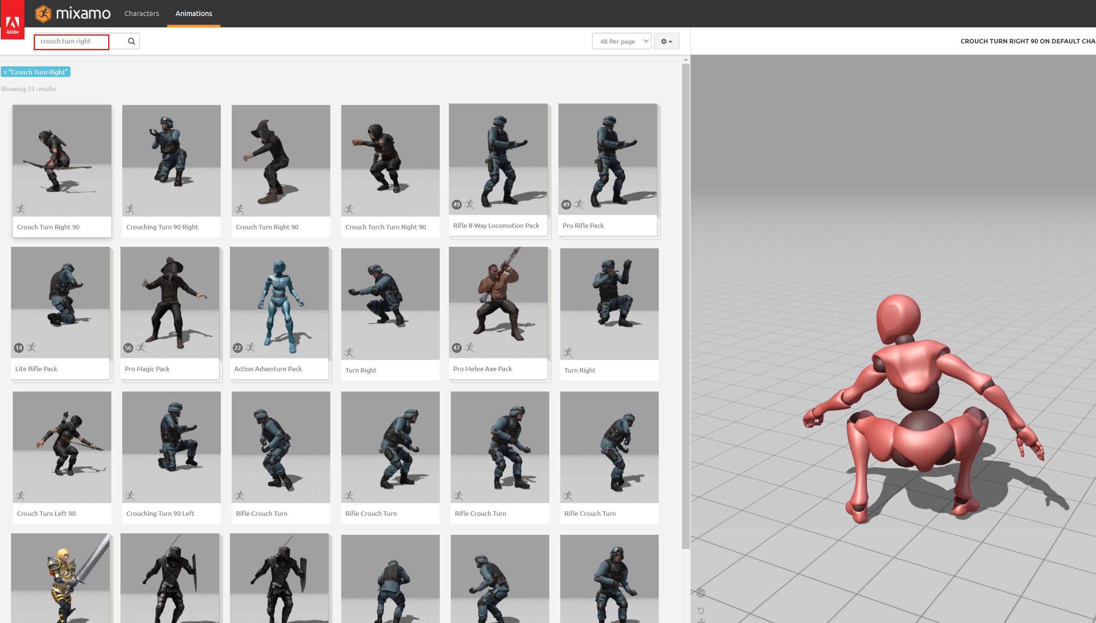Open the gear settings dropdown
1096x623 pixels.
click(666, 41)
